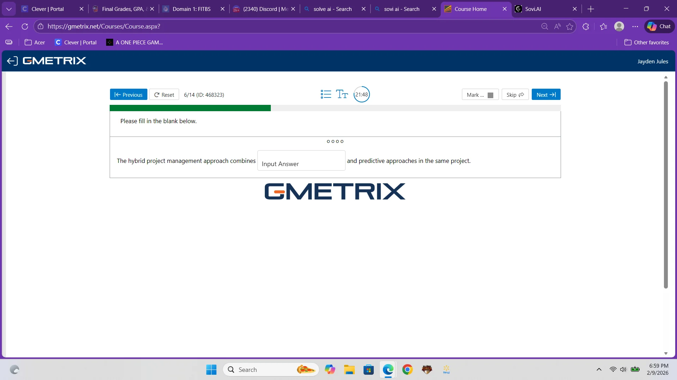Viewport: 677px width, 380px height.
Task: Click GMetrix exit arrow icon in header
Action: (12, 61)
